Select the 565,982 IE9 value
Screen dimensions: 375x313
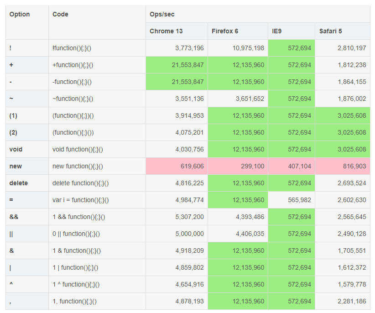(300, 200)
